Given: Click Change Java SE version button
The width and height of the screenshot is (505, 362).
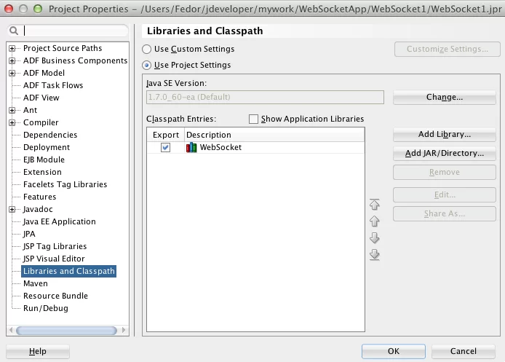Looking at the screenshot, I should pos(444,97).
